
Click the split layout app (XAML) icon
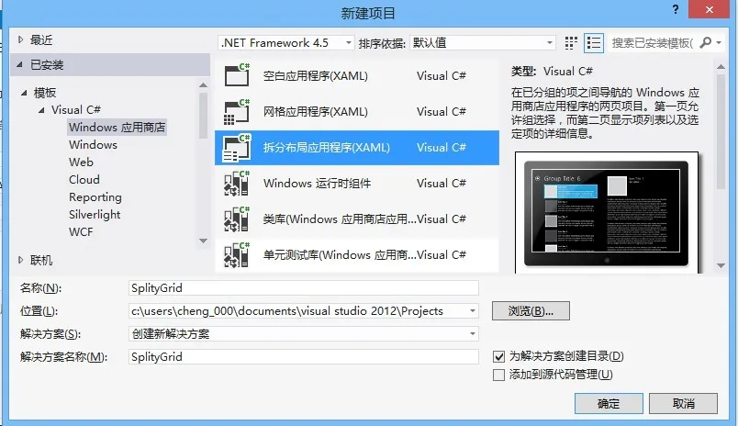coord(237,147)
